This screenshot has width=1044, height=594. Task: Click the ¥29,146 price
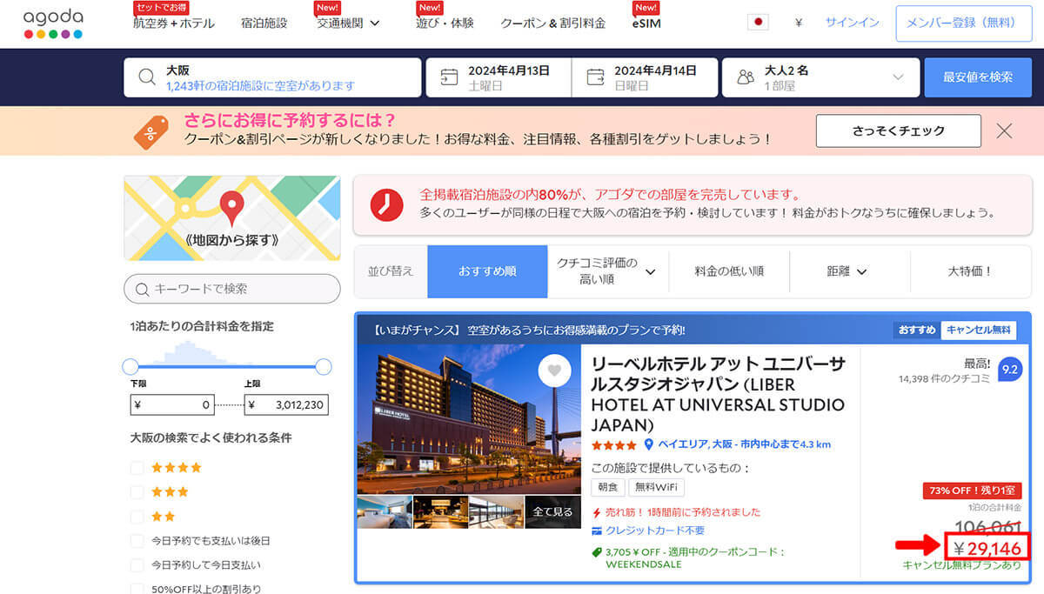click(x=987, y=548)
